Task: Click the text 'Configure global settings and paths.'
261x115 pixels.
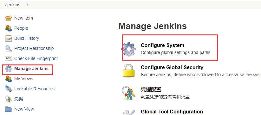Action: coord(176,52)
